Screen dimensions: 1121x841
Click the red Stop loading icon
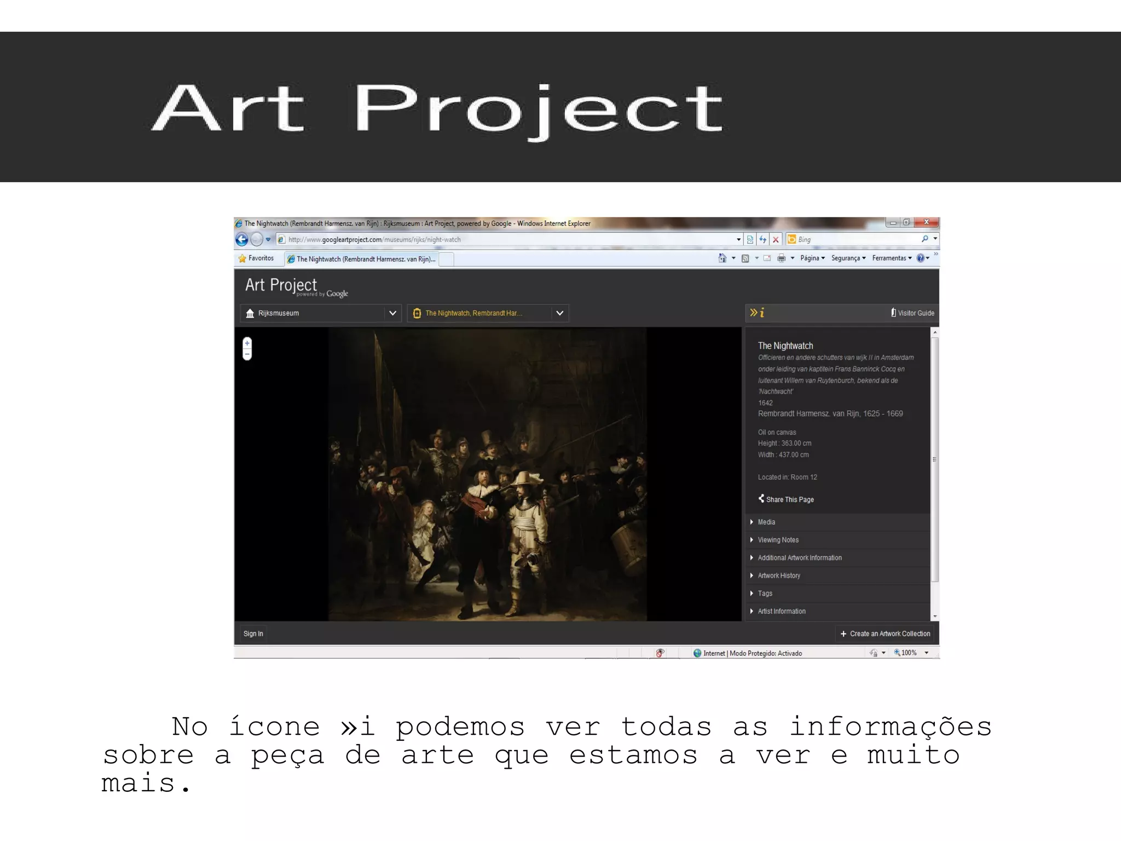(x=776, y=239)
